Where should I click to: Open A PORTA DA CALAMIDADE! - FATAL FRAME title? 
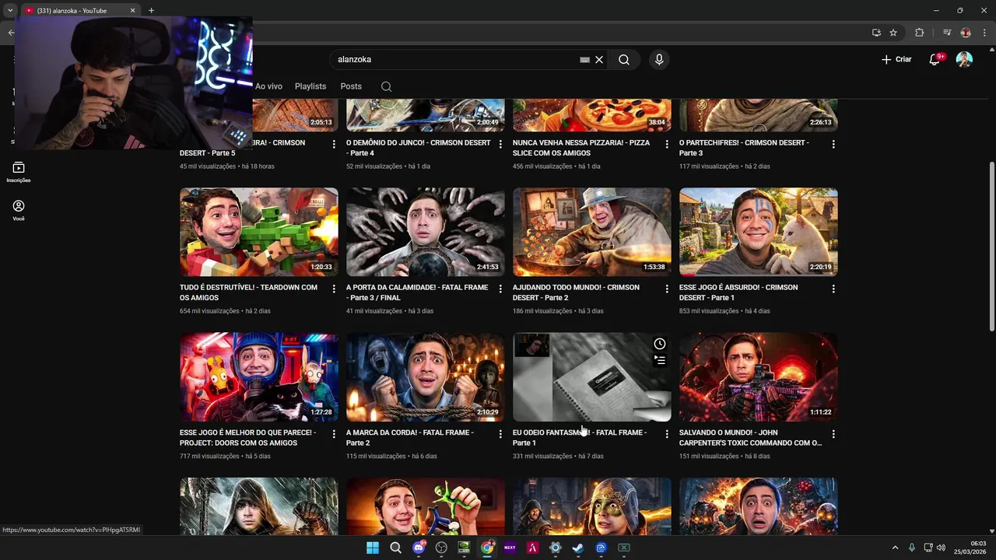[417, 292]
